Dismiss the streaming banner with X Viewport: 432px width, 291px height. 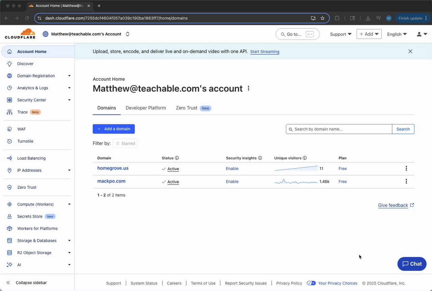pyautogui.click(x=410, y=51)
